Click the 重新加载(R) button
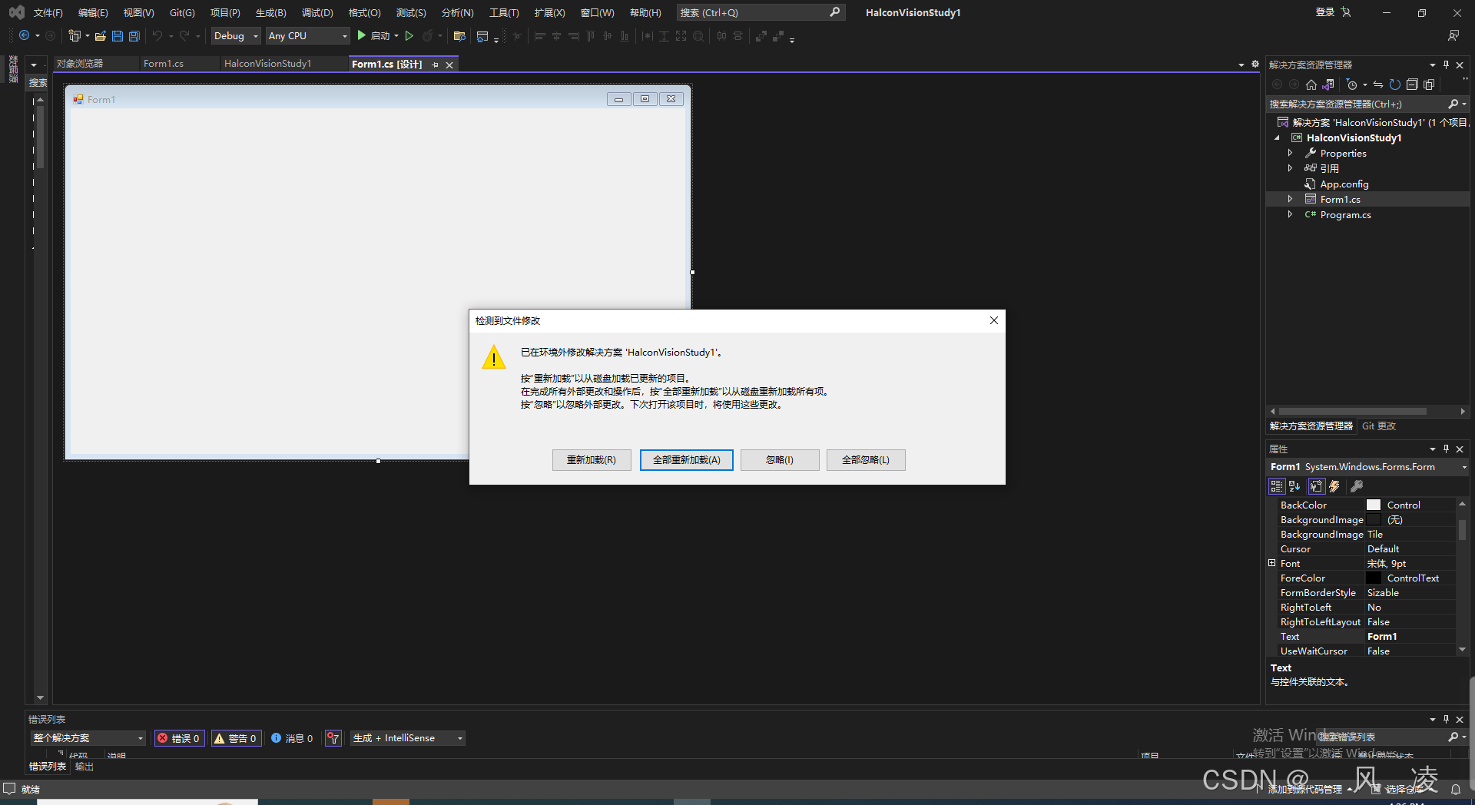 (592, 460)
